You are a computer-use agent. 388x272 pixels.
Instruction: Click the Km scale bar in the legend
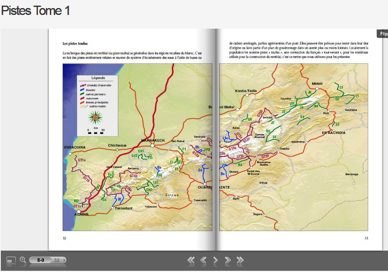(x=96, y=133)
